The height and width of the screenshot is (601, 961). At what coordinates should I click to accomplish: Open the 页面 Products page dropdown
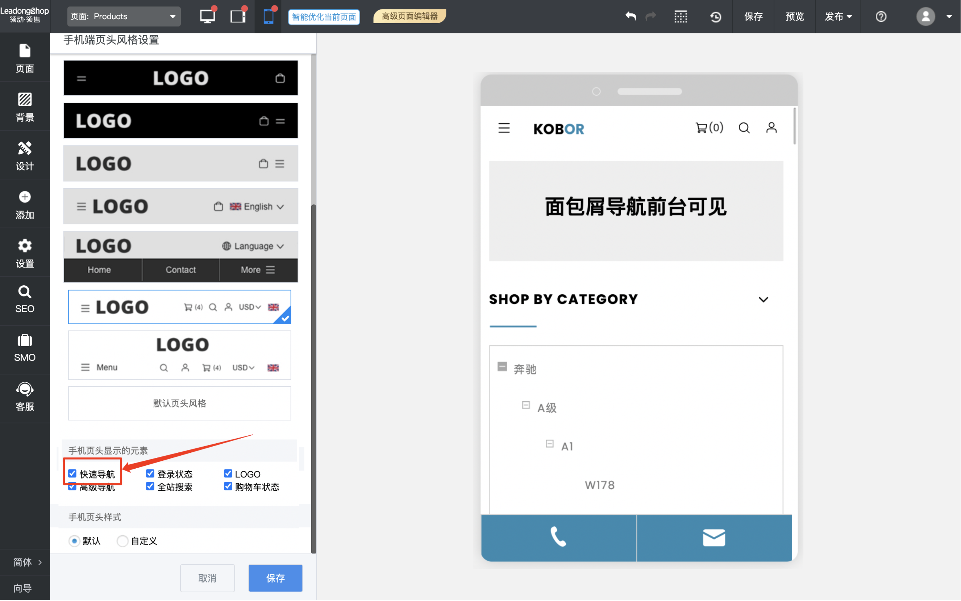tap(124, 16)
